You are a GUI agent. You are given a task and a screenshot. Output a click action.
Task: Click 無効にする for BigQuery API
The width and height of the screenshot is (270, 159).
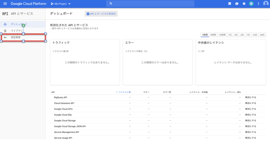point(250,97)
